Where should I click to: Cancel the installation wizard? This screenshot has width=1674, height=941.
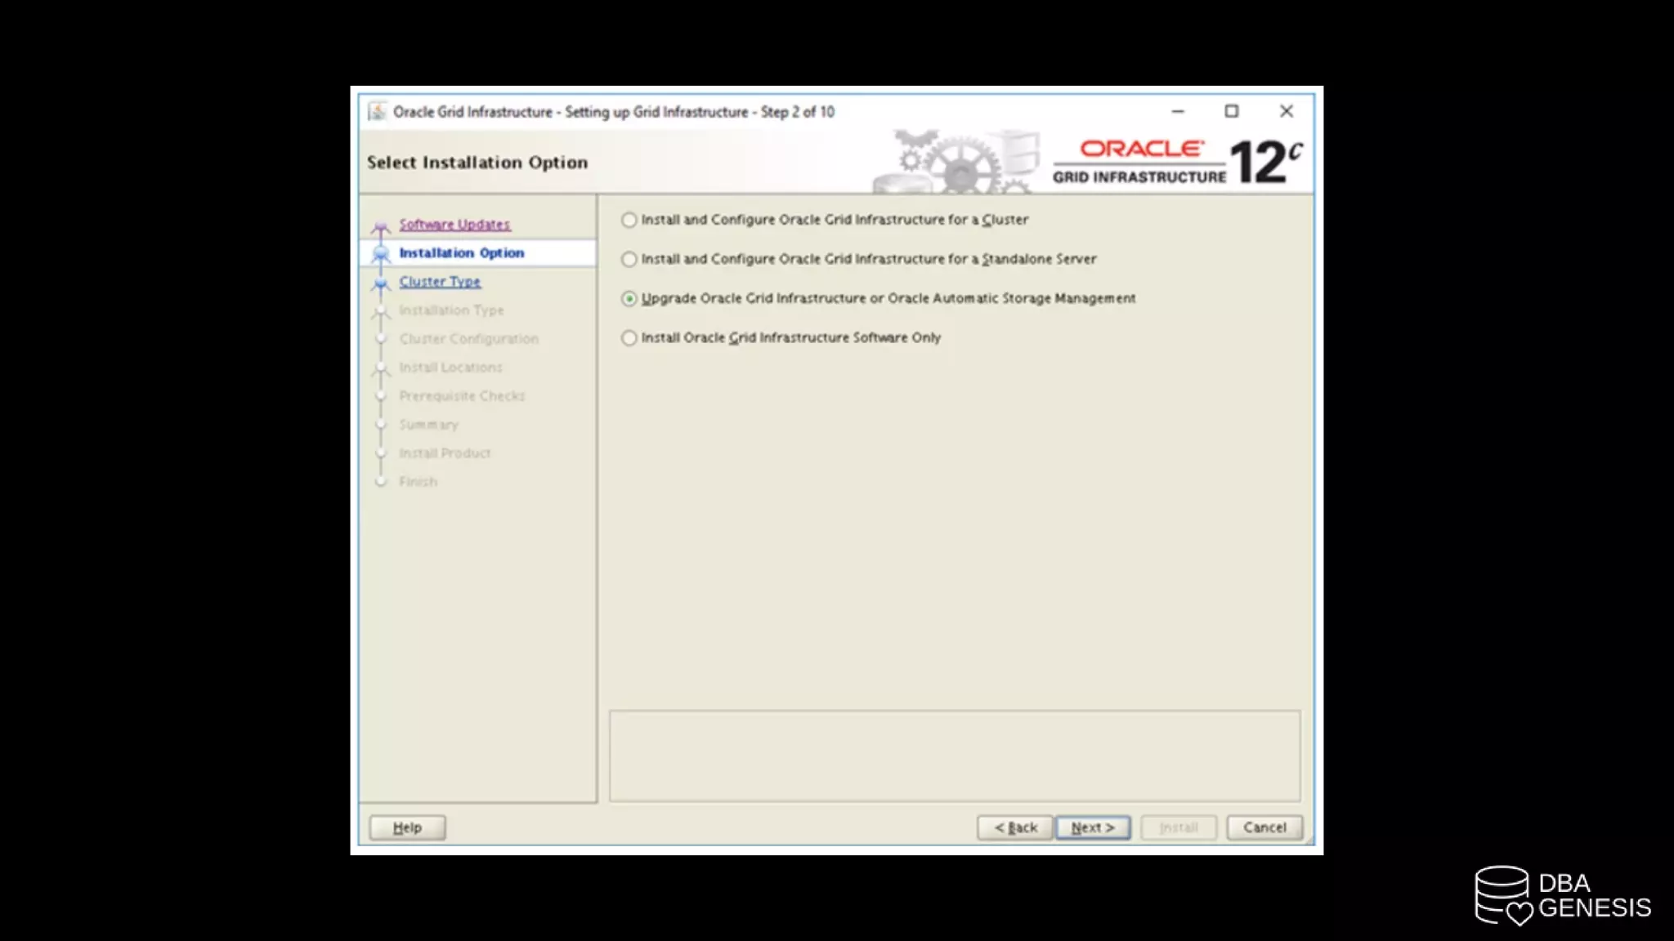(1264, 827)
